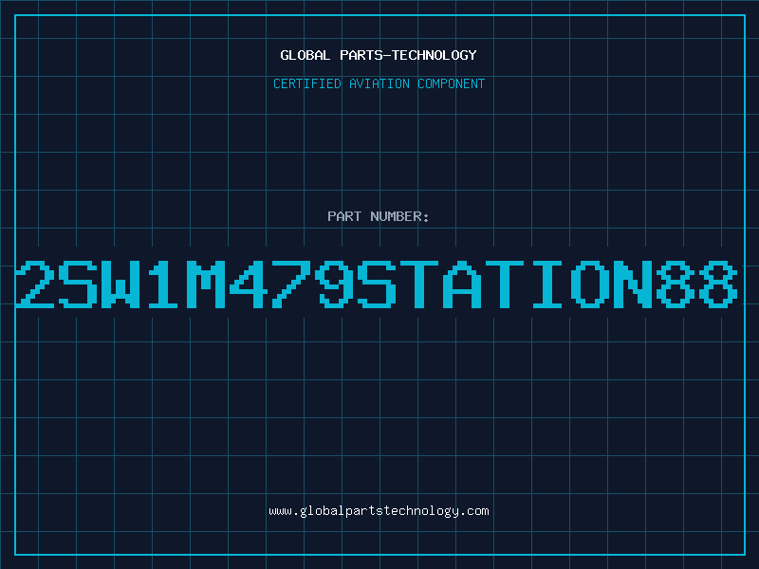
Task: Click the GLOBAL PARTS-TECHNOLOGY heading
Action: pos(379,55)
